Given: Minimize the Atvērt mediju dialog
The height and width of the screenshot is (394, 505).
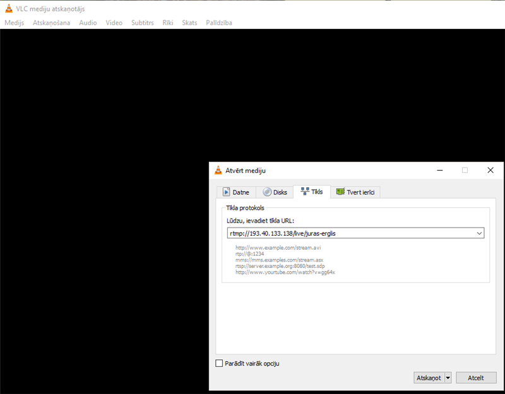Looking at the screenshot, I should coord(439,170).
